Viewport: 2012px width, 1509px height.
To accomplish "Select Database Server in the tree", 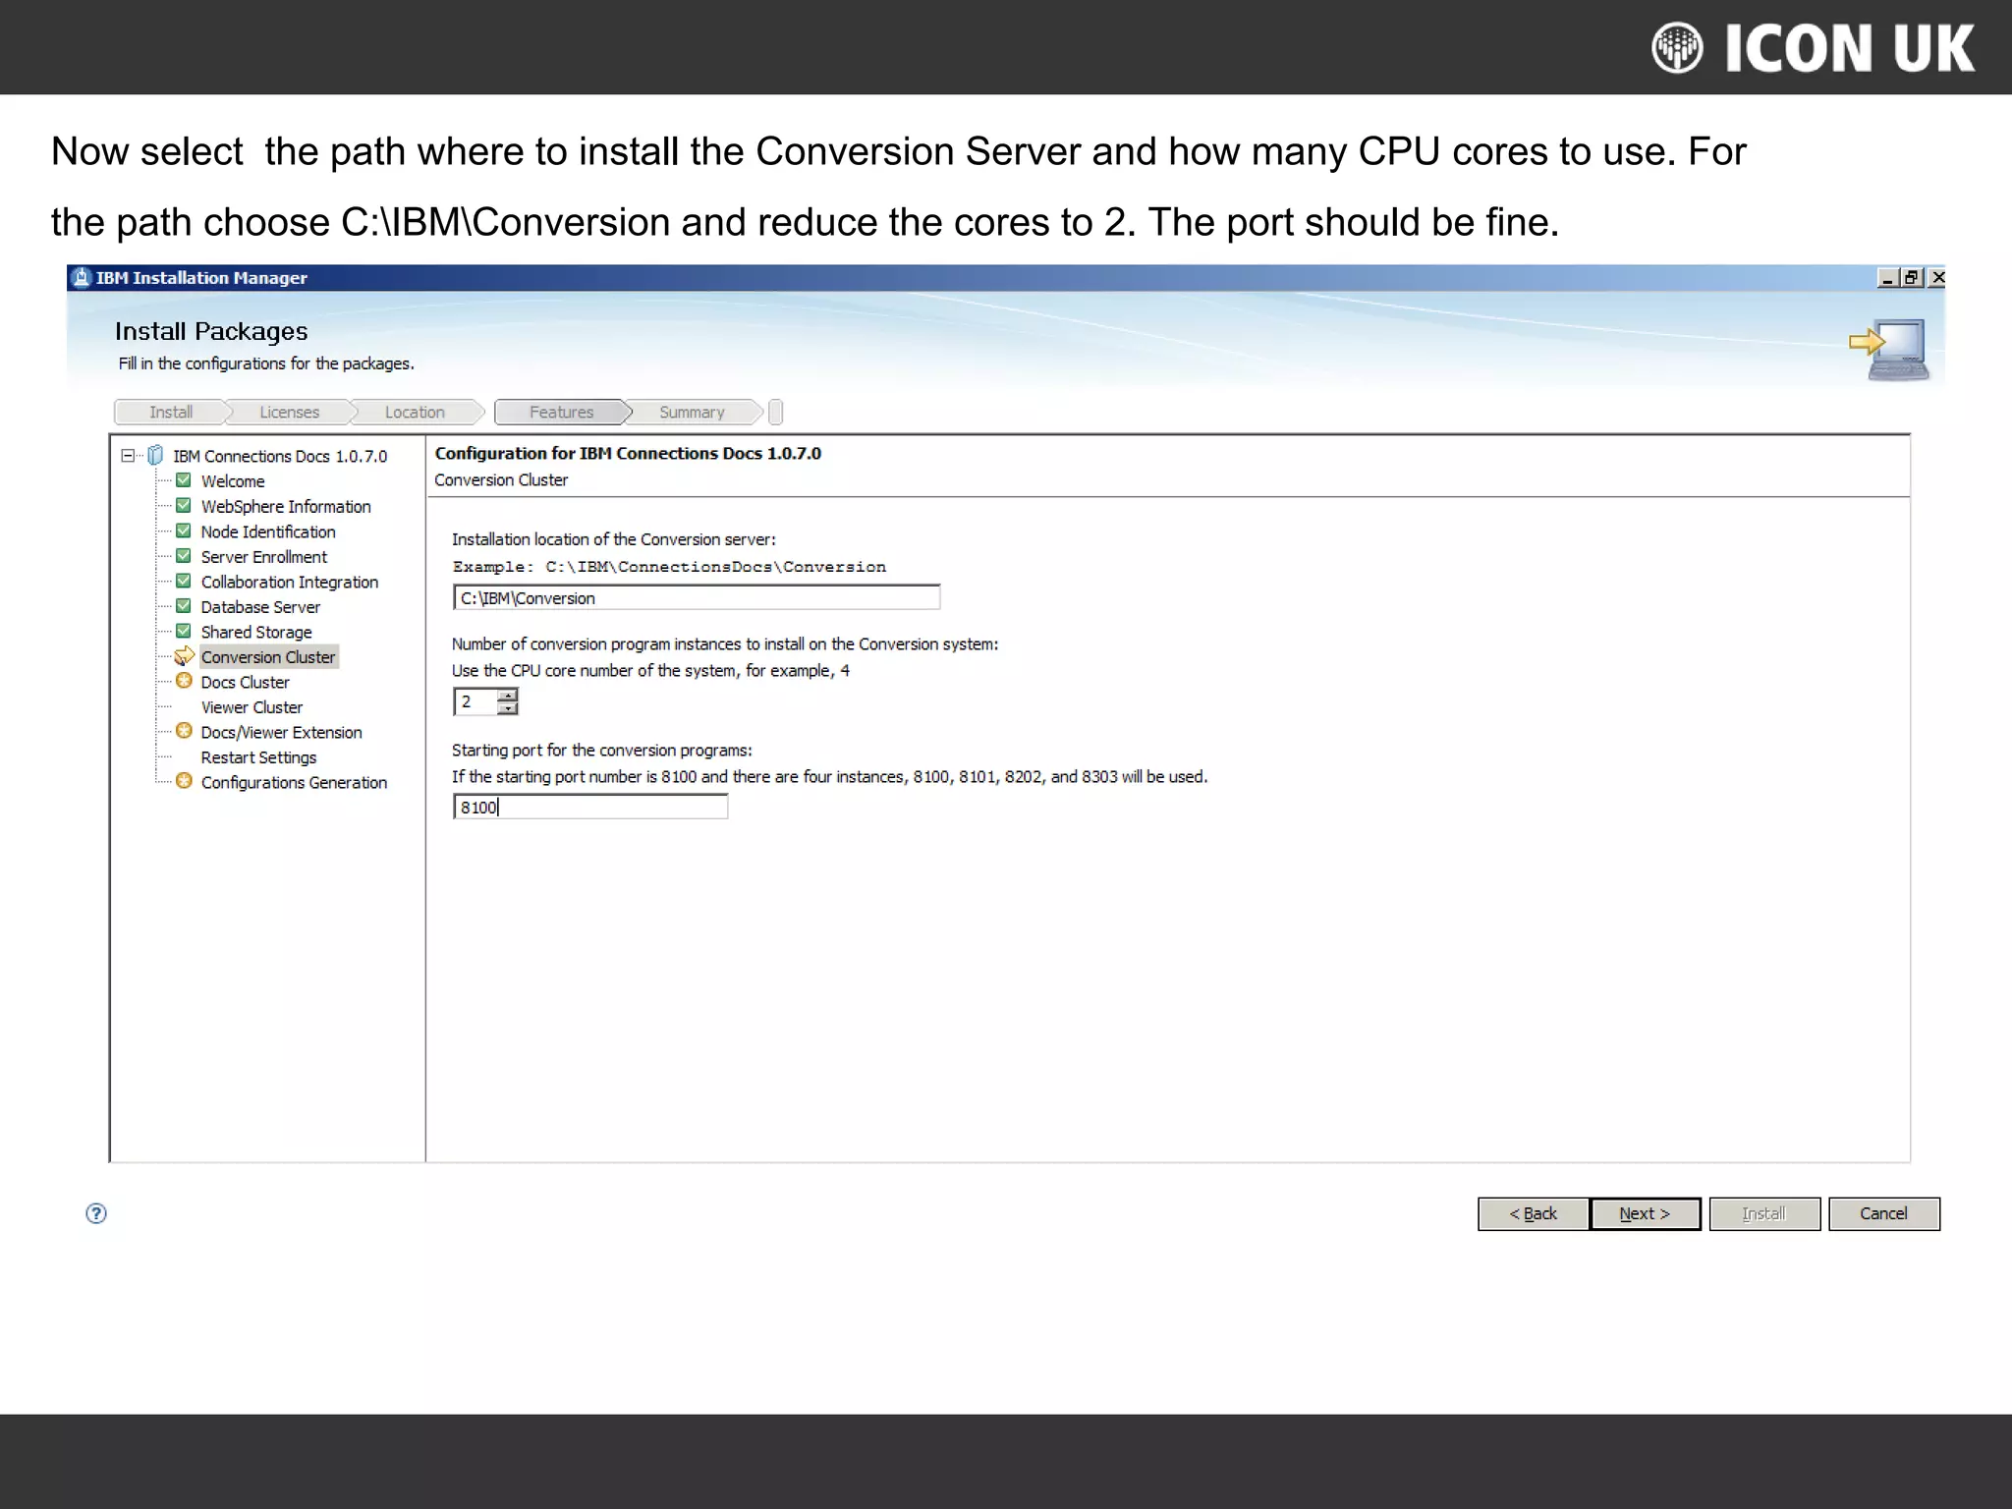I will [260, 607].
